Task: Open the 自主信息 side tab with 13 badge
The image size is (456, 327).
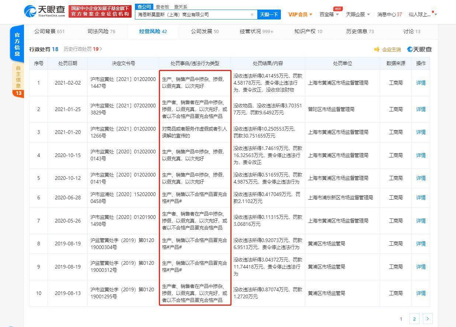Action: pos(18,79)
